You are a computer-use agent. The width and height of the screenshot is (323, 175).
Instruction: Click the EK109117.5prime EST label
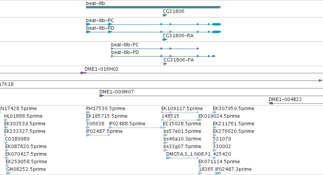[182, 109]
